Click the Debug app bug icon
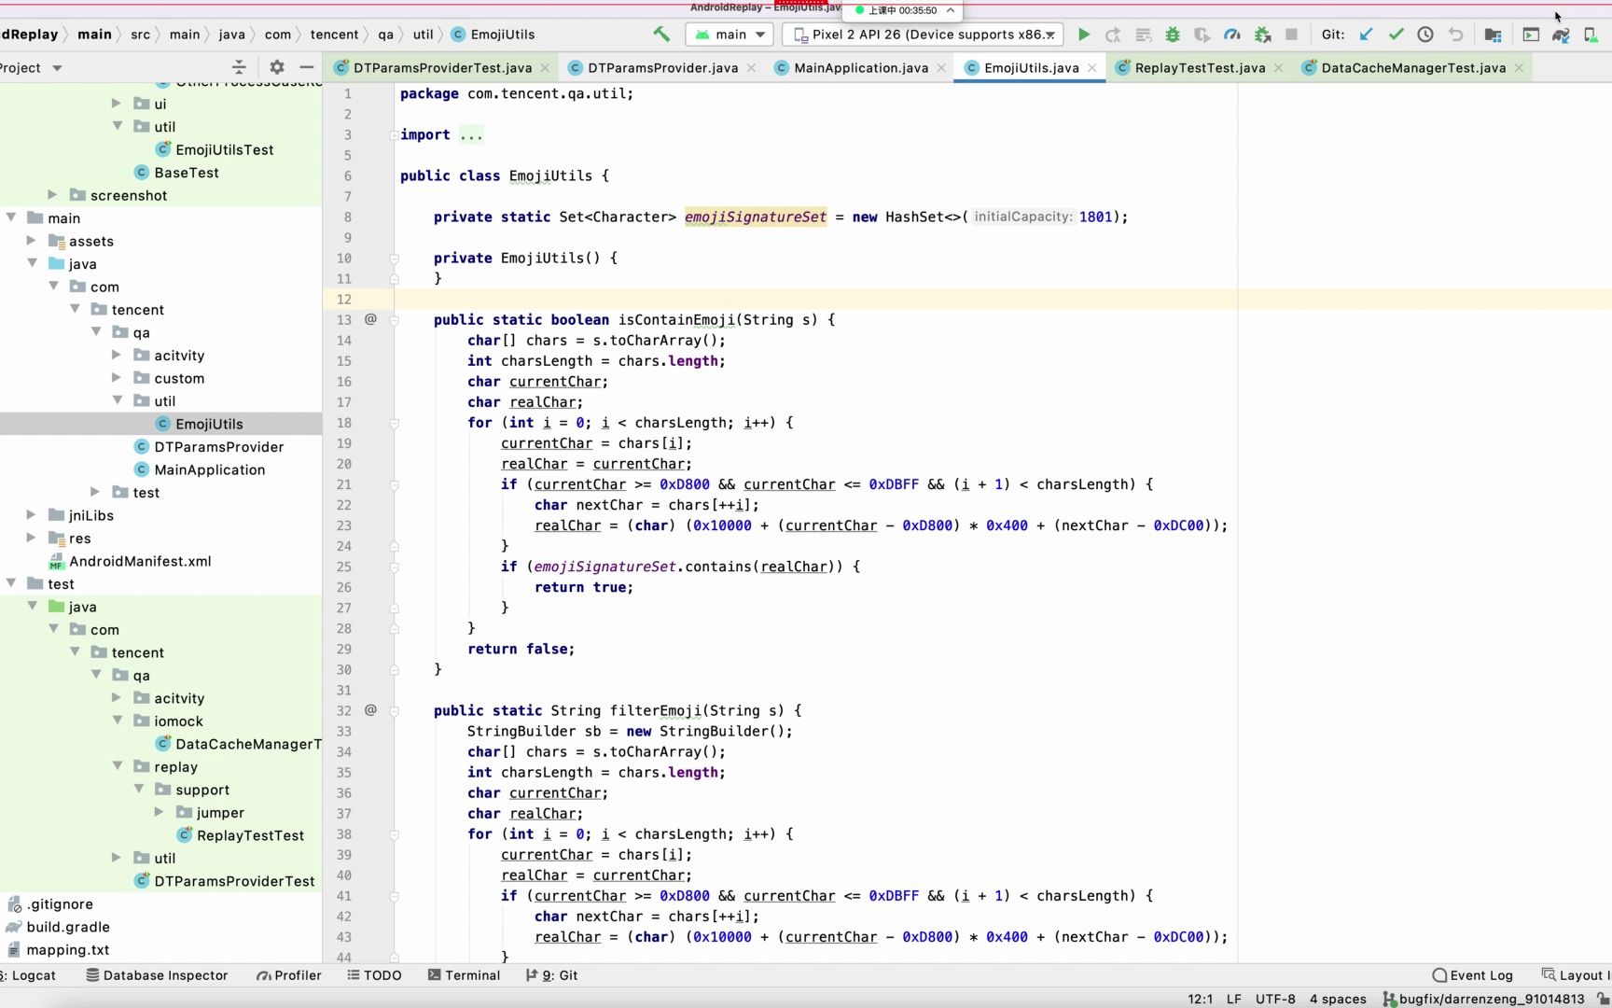Image resolution: width=1612 pixels, height=1008 pixels. click(1173, 35)
